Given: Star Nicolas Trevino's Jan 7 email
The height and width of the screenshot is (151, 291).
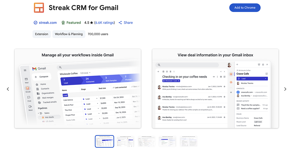Looking at the screenshot, I should [x=224, y=86].
